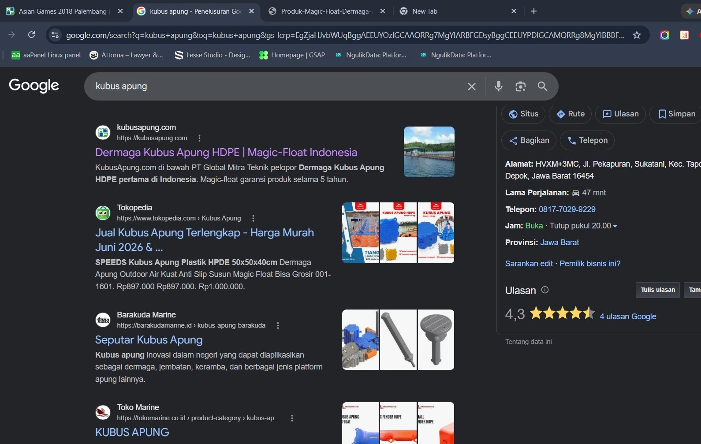Click the kubusapung.com site favicon
The image size is (701, 444).
[x=103, y=132]
